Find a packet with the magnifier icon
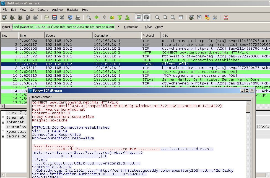The width and height of the screenshot is (270, 178). pos(89,17)
